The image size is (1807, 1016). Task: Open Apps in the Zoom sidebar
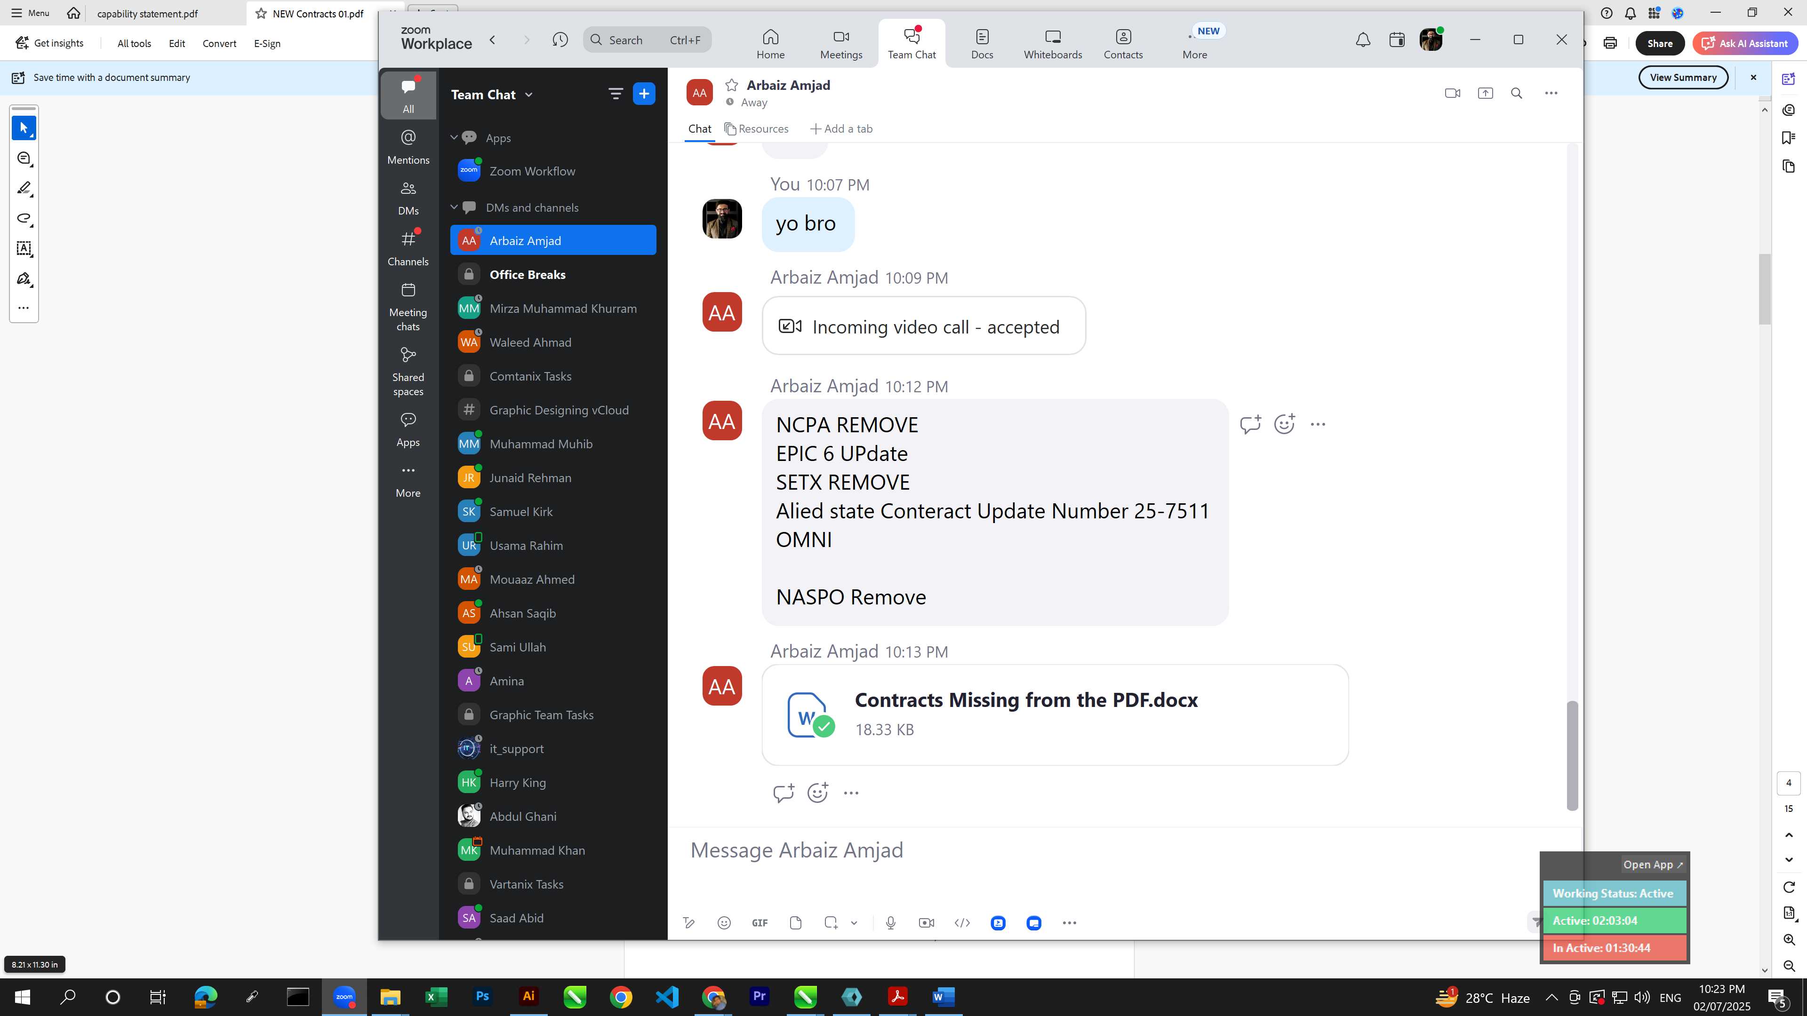408,429
